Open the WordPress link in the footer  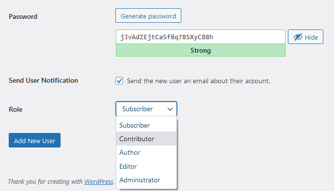(98, 182)
